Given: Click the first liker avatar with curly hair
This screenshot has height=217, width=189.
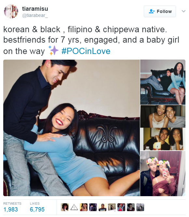Looking at the screenshot, I should pyautogui.click(x=65, y=207).
